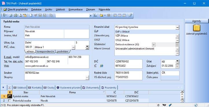Click the copy record toolbar icon
The height and width of the screenshot is (107, 209).
point(51,15)
